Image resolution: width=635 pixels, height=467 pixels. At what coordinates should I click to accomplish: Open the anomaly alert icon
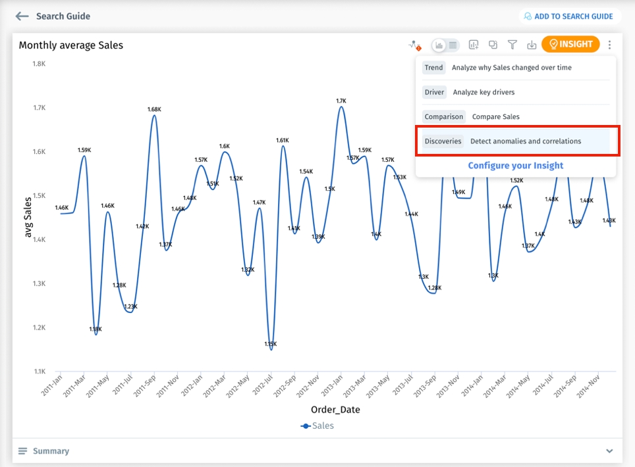coord(414,45)
